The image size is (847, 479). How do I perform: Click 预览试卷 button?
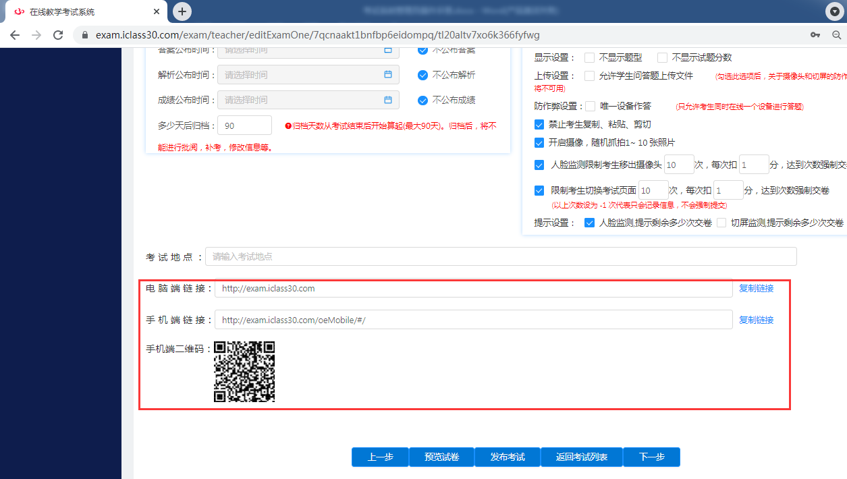click(441, 457)
